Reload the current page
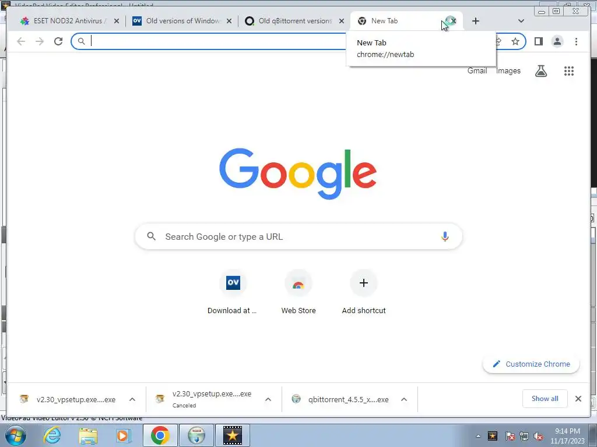597x447 pixels. click(x=58, y=41)
